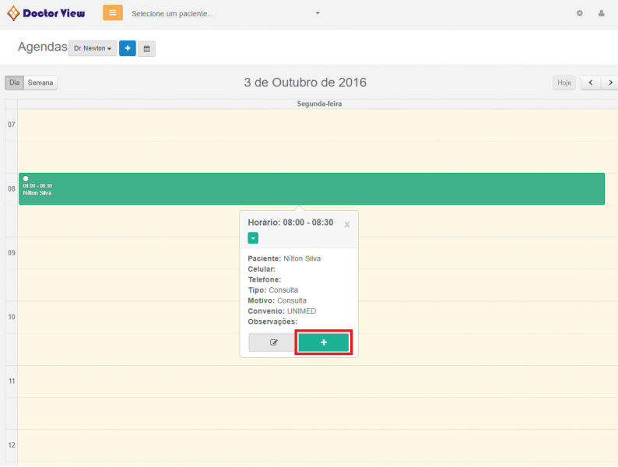The height and width of the screenshot is (467, 618).
Task: Go to the next day arrow
Action: click(610, 83)
